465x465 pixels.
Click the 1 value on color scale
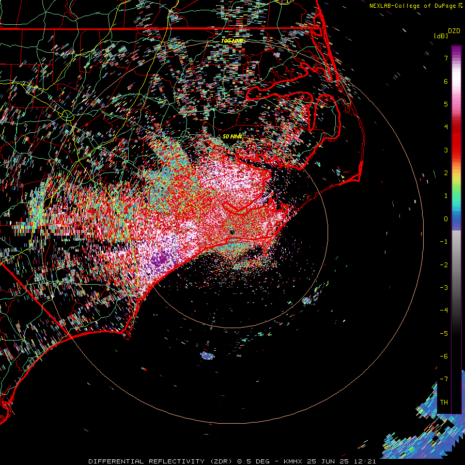446,196
